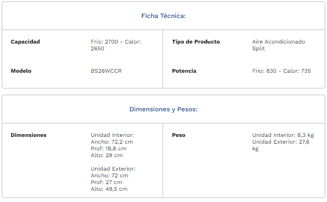The width and height of the screenshot is (327, 202).
Task: Select the Dimensiones label
Action: coord(29,135)
